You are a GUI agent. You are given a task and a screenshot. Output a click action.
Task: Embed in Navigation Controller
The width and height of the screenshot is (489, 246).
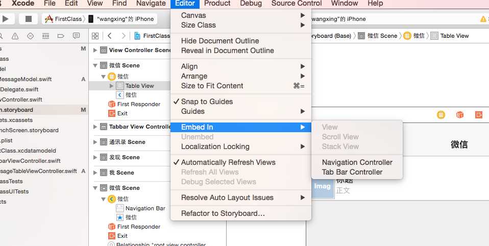click(x=357, y=162)
